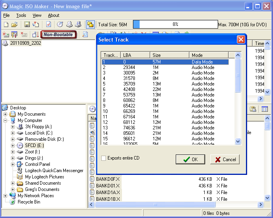Expand the My Network Places node
Screen dimensions: 273x218
tap(5, 196)
